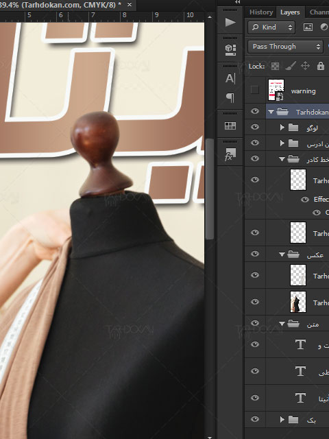Collapse the Tarhdokan group triangle
Viewport: 329px width, 439px height.
[271, 112]
